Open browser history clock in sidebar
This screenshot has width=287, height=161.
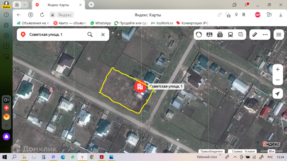[x=6, y=15]
